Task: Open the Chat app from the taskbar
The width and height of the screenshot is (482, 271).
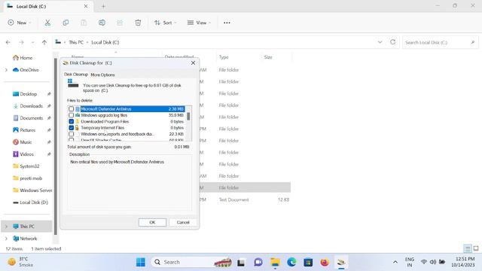Action: tap(258, 262)
